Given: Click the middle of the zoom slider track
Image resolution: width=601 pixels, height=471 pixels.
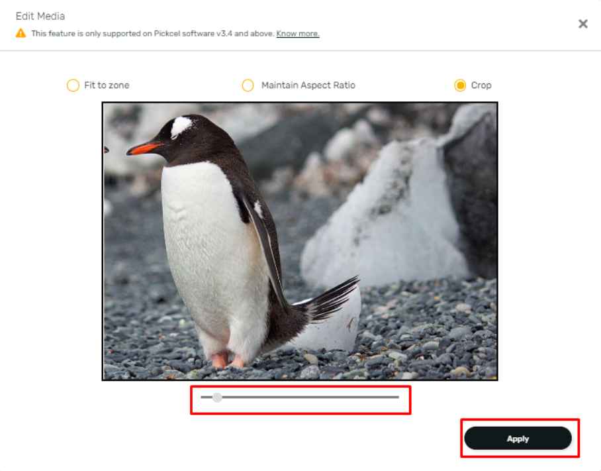Looking at the screenshot, I should pyautogui.click(x=300, y=397).
